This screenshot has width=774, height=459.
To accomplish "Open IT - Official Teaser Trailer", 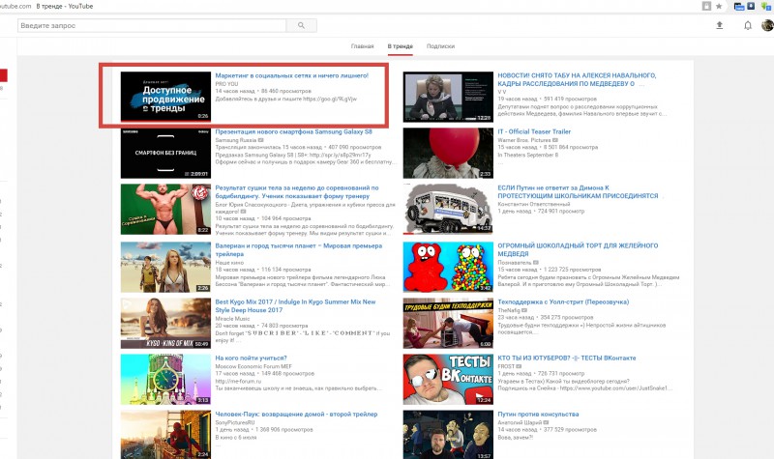I will [534, 132].
